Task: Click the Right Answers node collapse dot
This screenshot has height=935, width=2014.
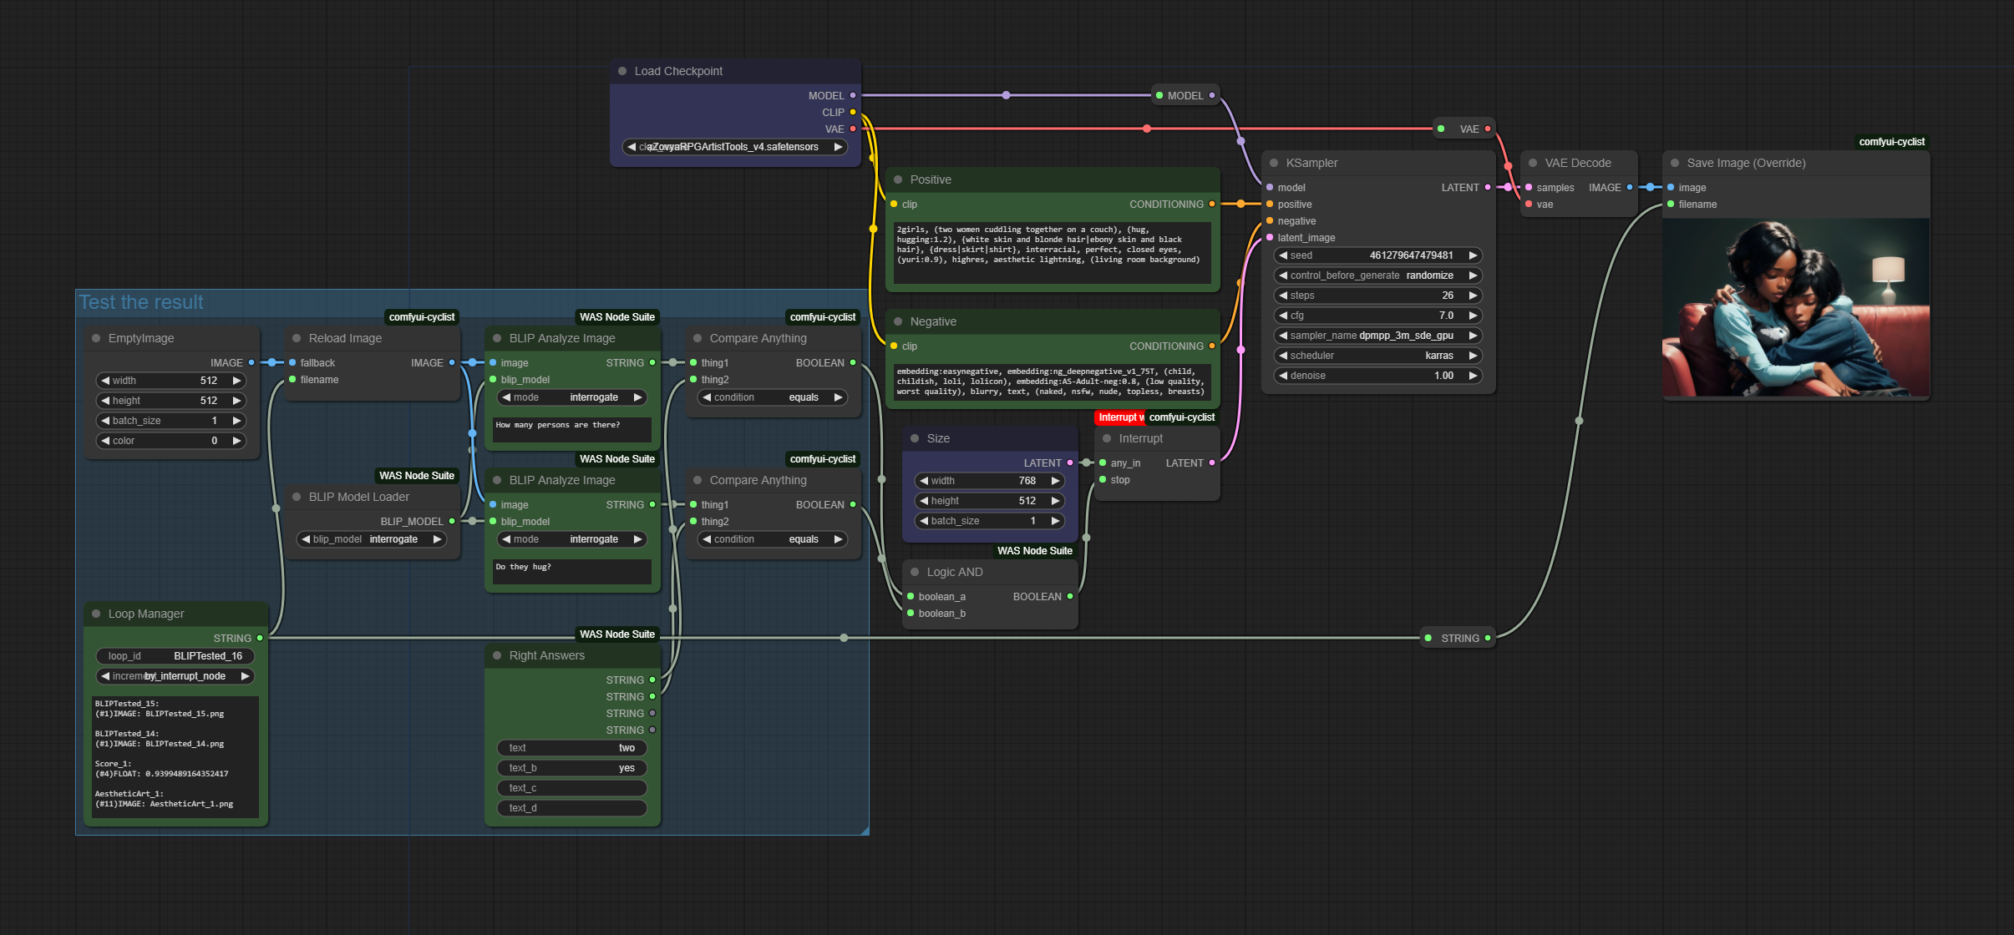Action: 497,655
